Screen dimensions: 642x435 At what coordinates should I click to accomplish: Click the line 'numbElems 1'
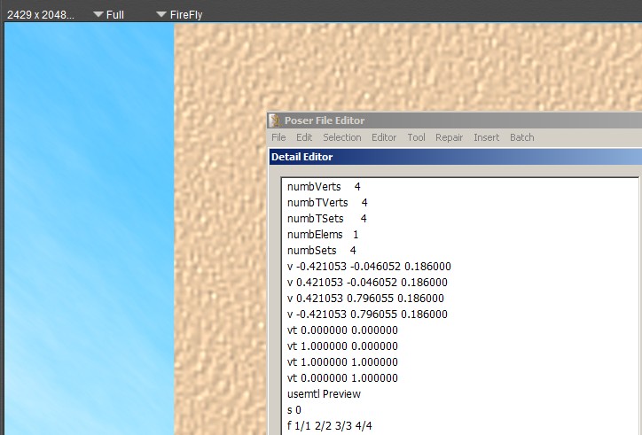(323, 235)
